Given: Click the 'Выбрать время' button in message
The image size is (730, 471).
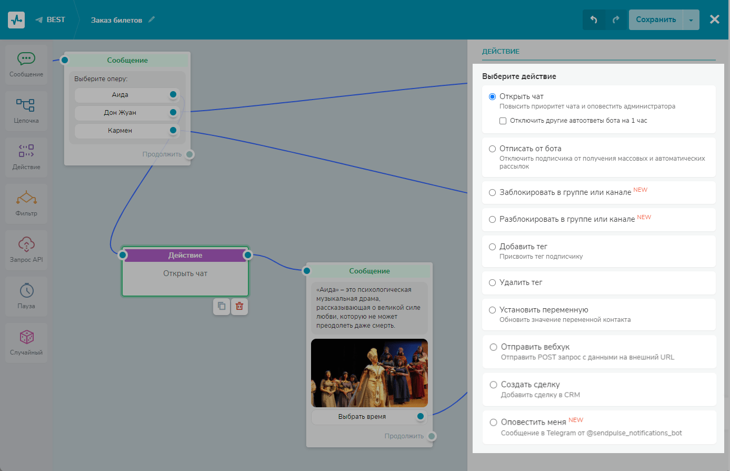Looking at the screenshot, I should pyautogui.click(x=362, y=417).
